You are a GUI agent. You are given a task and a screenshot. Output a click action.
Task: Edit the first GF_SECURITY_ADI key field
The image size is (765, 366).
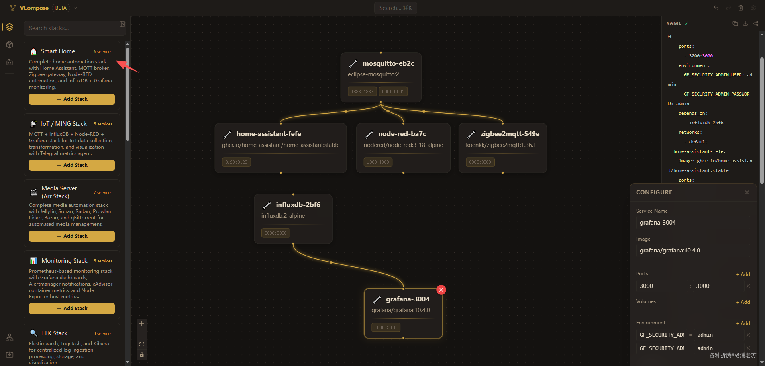(662, 335)
